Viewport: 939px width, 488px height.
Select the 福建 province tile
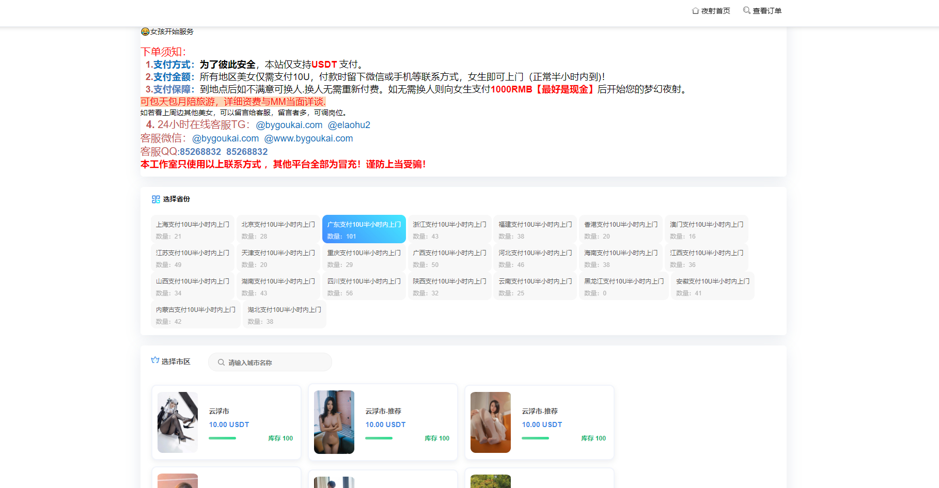click(536, 229)
